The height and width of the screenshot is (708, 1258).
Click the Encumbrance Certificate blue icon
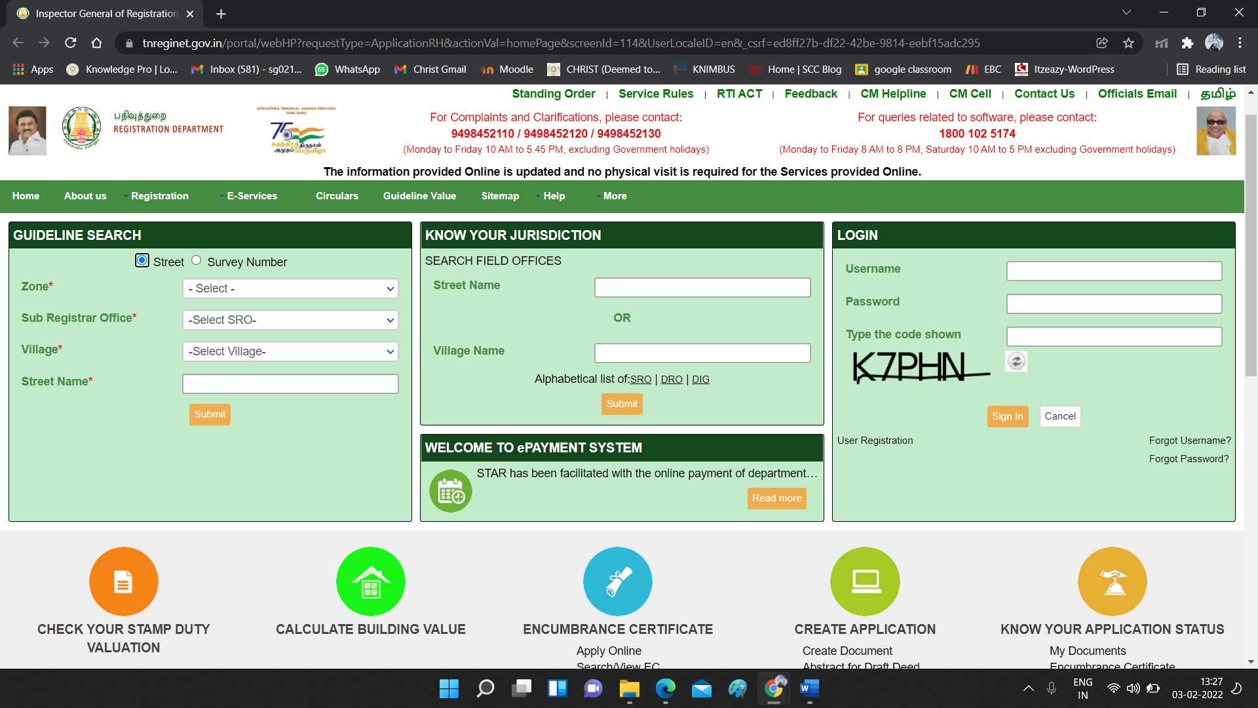618,581
